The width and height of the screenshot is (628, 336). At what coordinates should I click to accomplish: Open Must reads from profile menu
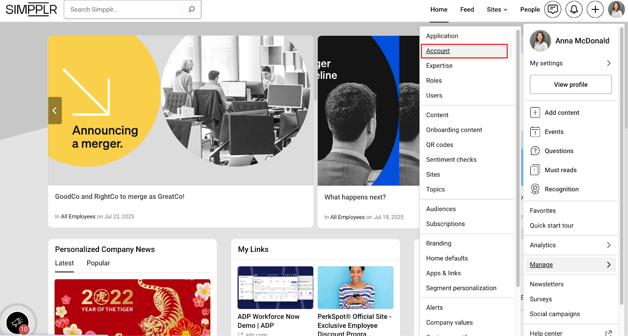560,170
